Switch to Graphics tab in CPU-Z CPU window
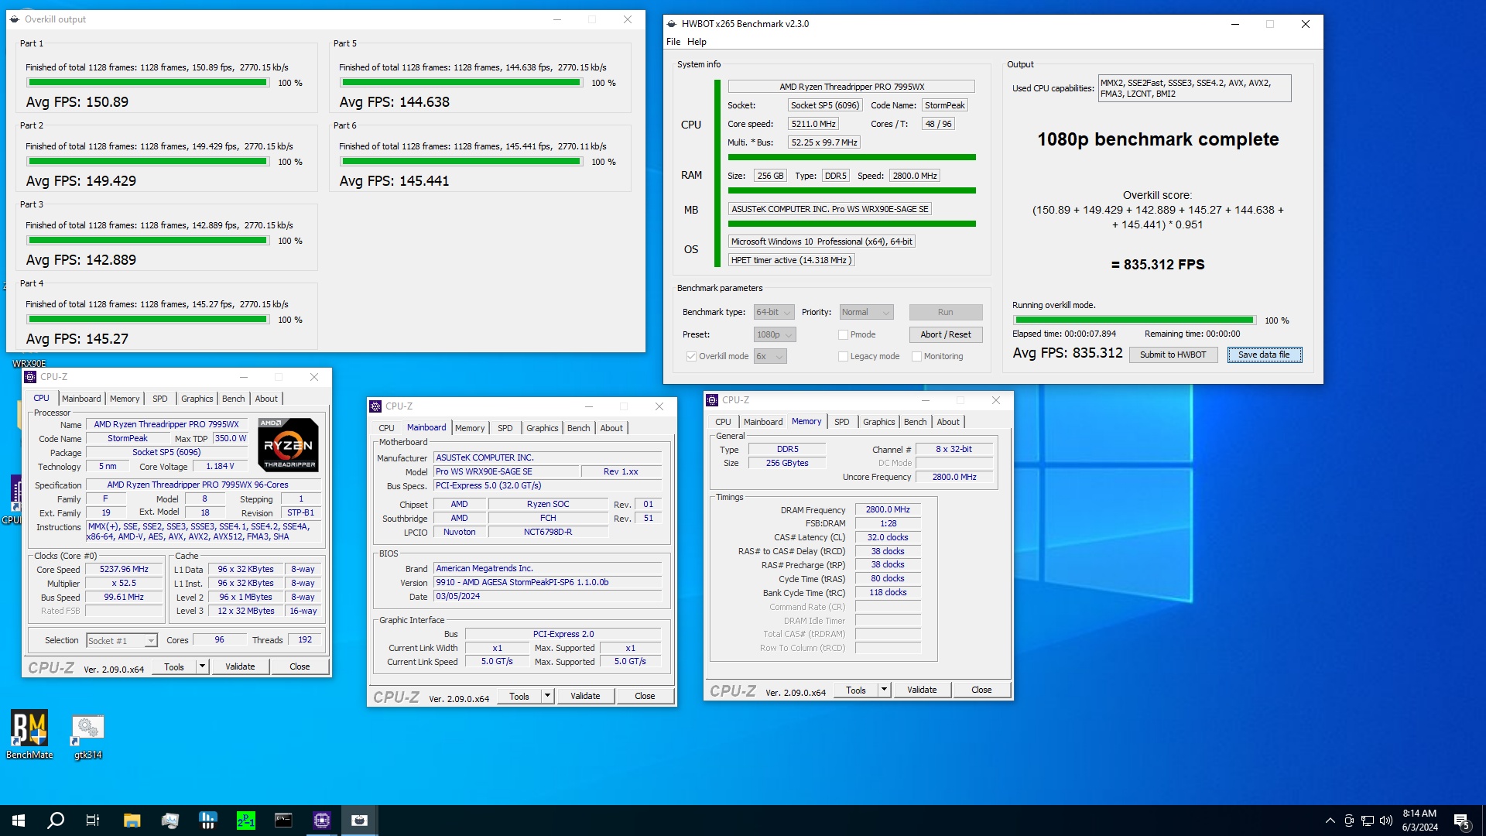 point(197,399)
